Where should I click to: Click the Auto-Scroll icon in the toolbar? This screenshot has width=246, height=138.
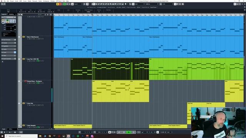pyautogui.click(x=87, y=4)
